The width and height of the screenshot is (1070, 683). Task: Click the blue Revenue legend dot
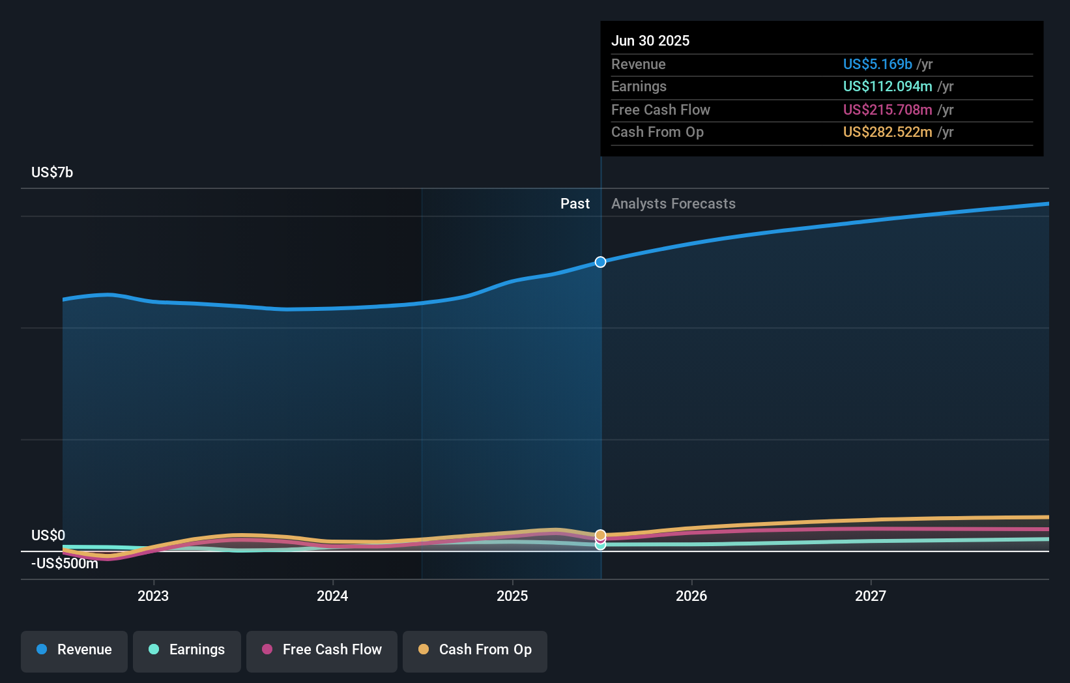41,650
